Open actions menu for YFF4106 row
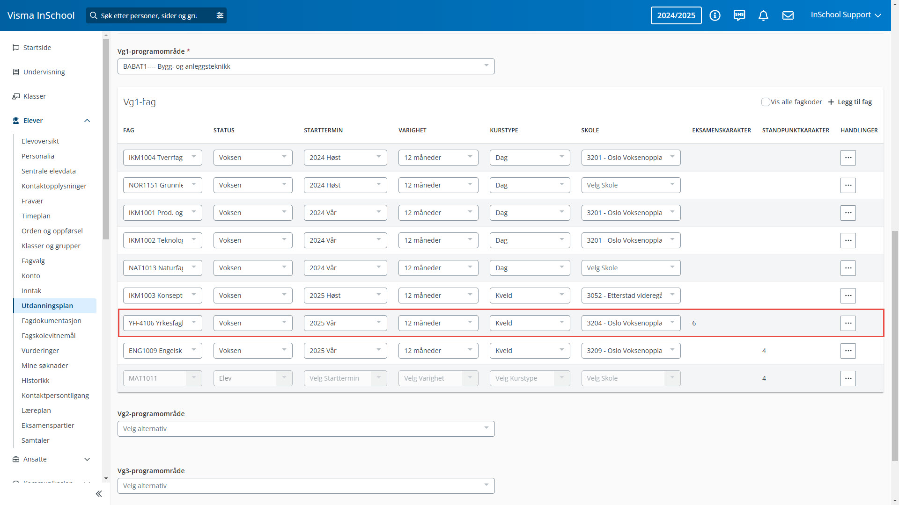 [x=848, y=323]
